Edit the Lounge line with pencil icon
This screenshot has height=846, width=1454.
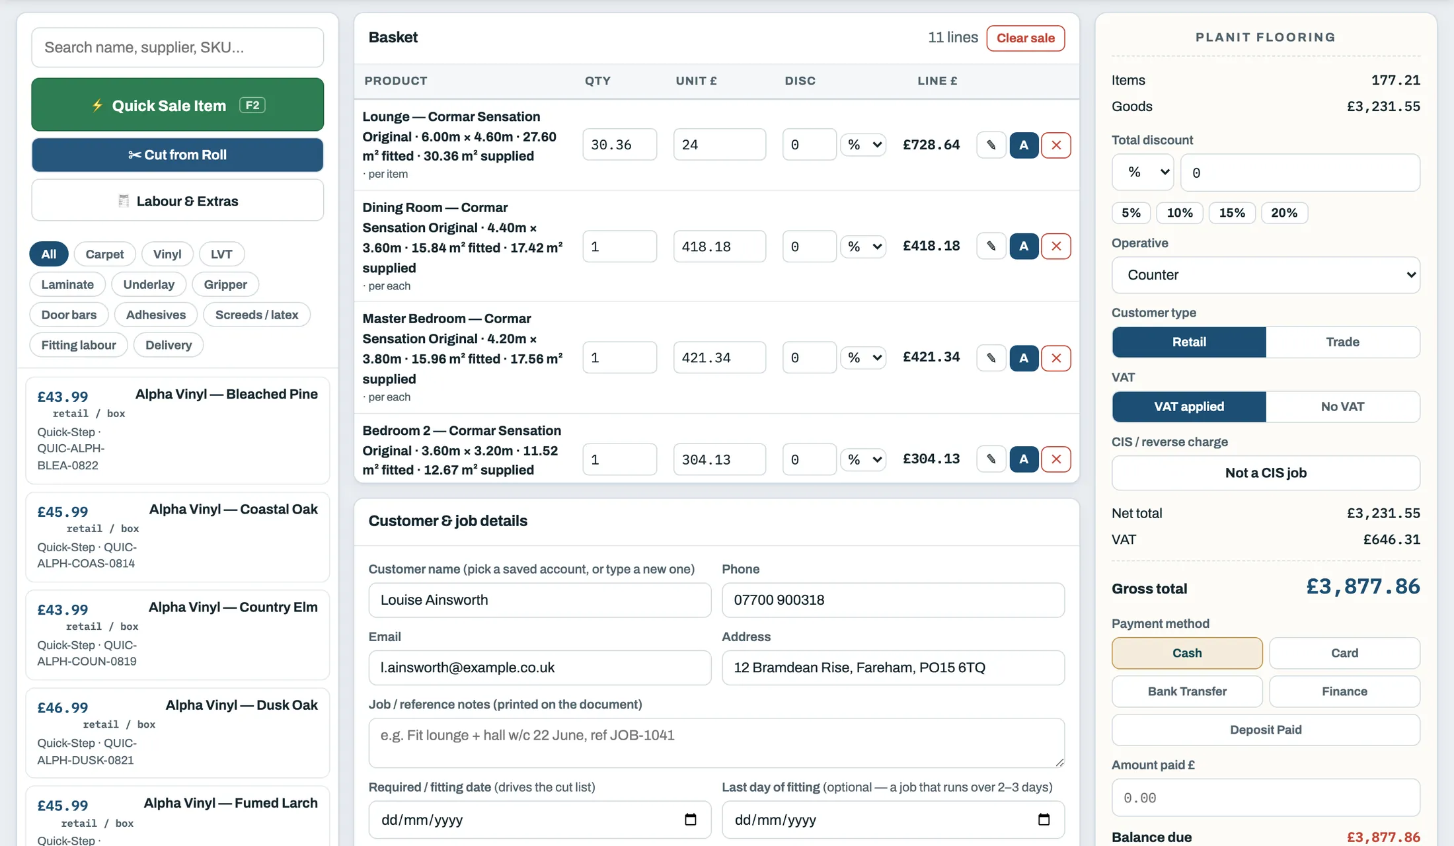(991, 145)
